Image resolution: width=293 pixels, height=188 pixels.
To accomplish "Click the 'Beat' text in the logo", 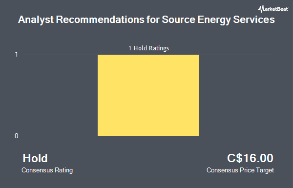I will click(281, 9).
